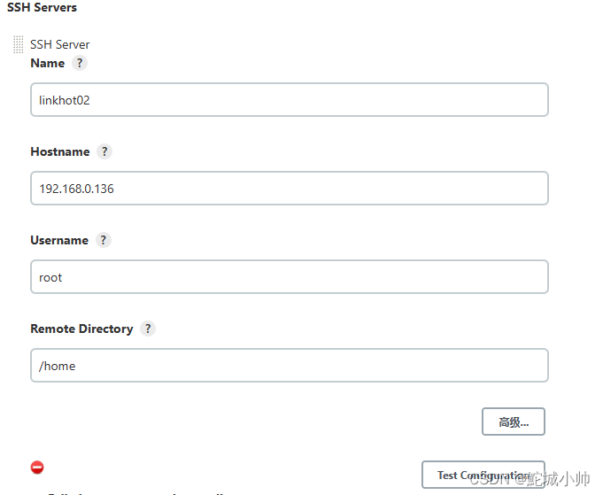Open the Remote Directory help icon
The height and width of the screenshot is (495, 603).
148,329
